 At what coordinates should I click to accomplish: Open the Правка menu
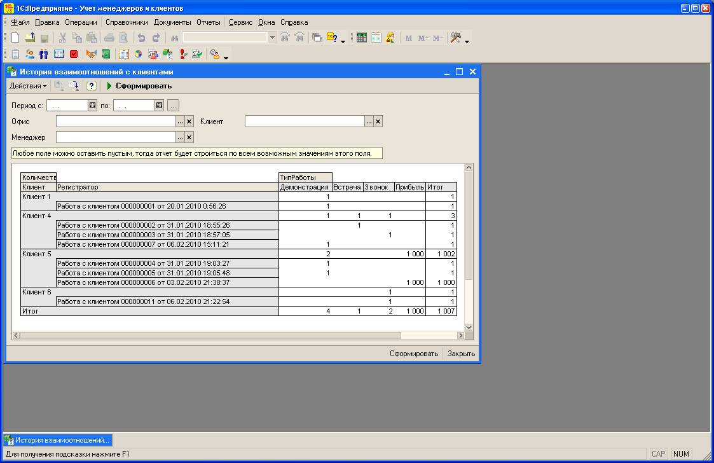(47, 22)
